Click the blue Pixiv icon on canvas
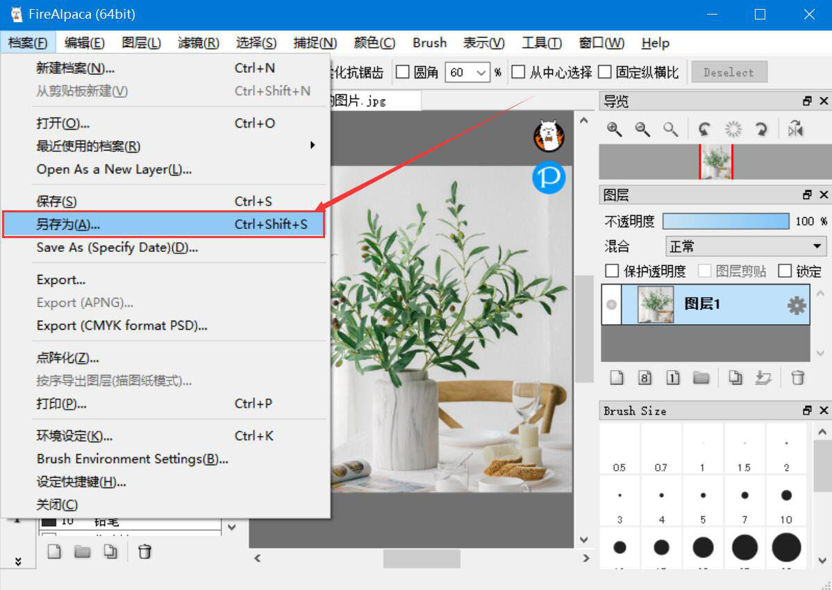 click(549, 177)
